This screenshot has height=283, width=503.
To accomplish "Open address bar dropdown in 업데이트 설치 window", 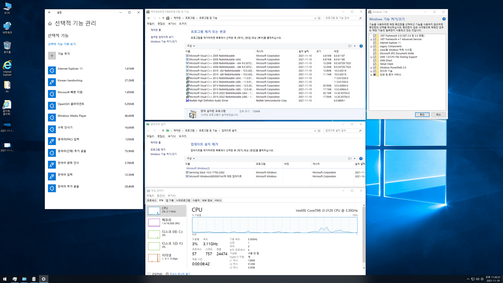I will coord(315,131).
